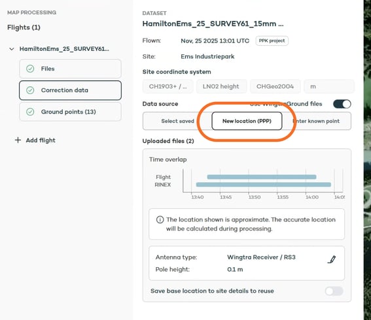Click the Files step checkmark icon
The width and height of the screenshot is (371, 320).
tap(30, 69)
